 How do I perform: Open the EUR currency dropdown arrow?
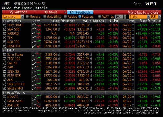[160, 16]
